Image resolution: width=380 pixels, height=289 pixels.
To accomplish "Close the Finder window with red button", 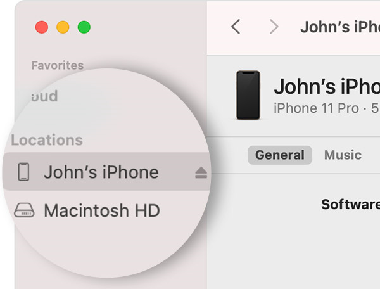I will (42, 27).
